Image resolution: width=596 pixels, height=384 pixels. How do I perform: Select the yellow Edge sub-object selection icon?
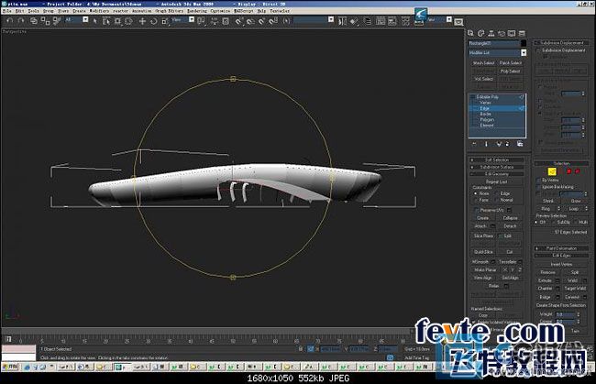(x=552, y=171)
